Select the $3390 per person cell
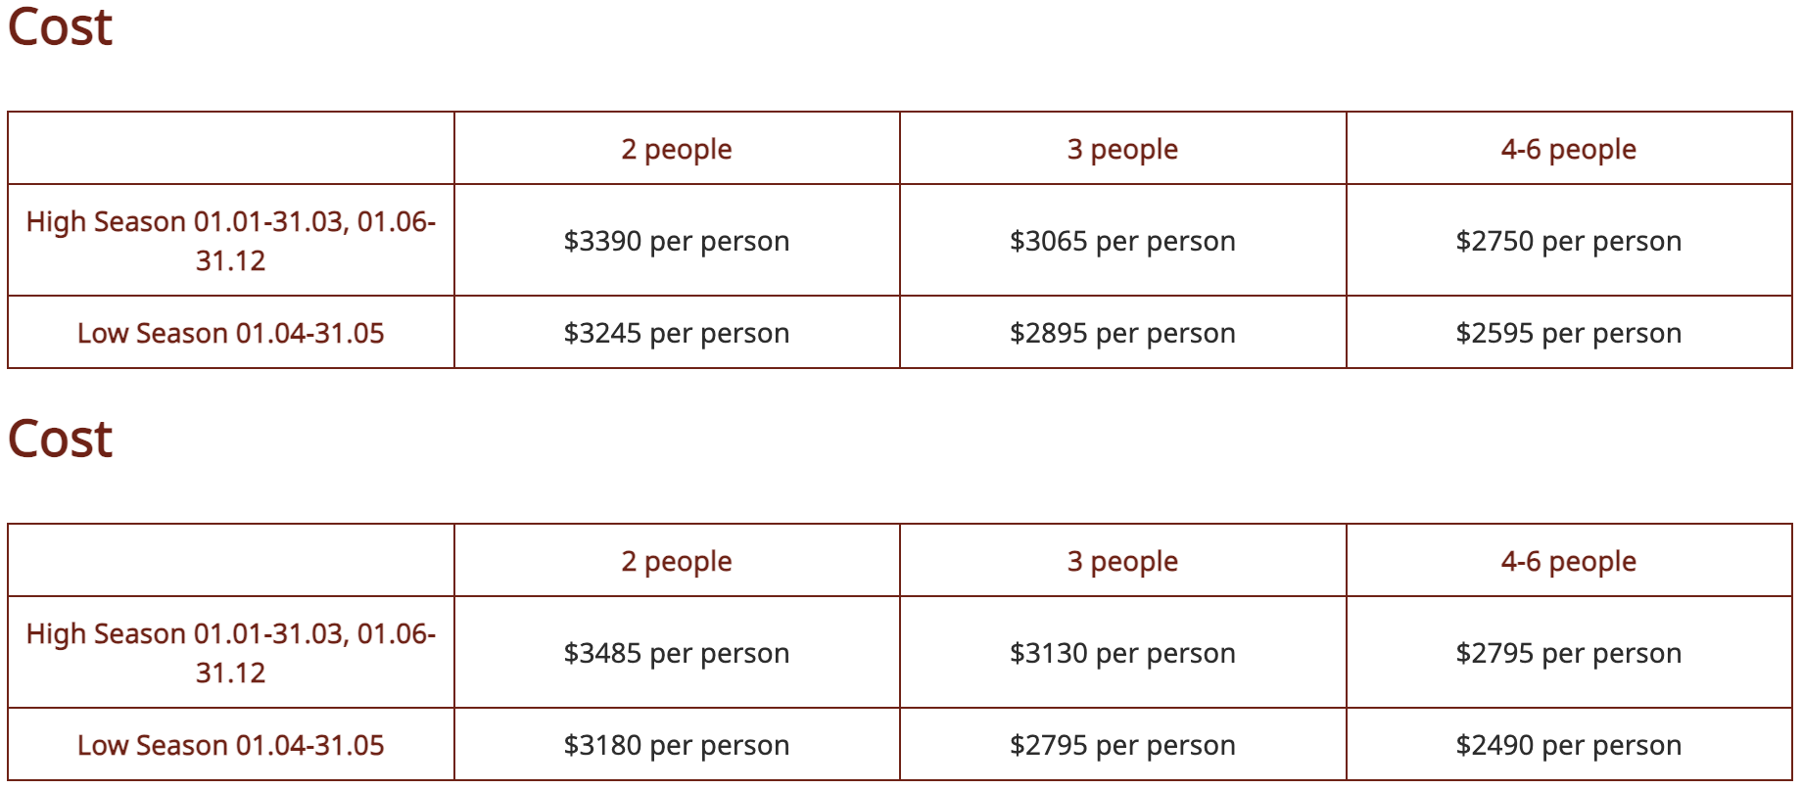The width and height of the screenshot is (1802, 789). 676,241
